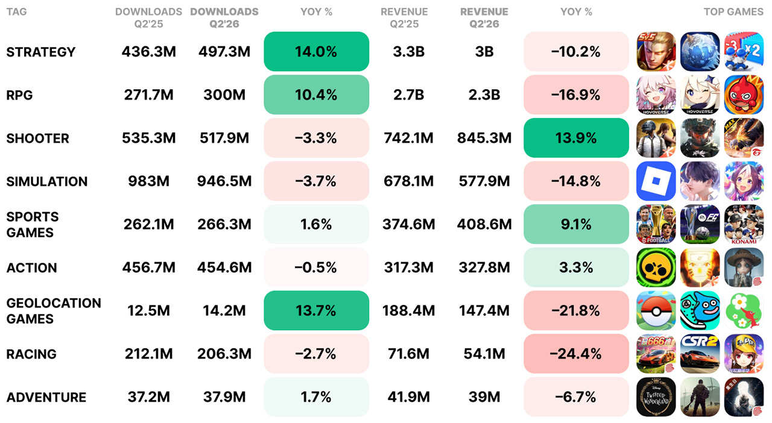Click the Revenue Q2'26 column header
The image size is (772, 423).
(x=484, y=17)
